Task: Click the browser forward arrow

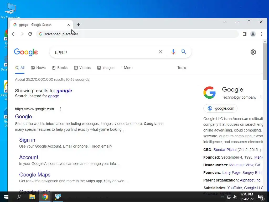Action: click(x=22, y=34)
